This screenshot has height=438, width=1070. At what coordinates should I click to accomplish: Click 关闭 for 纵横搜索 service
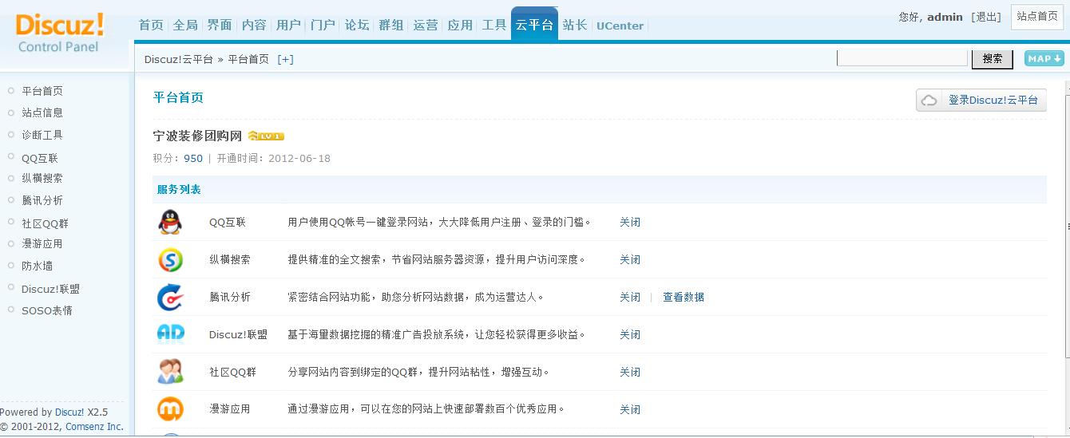point(630,260)
